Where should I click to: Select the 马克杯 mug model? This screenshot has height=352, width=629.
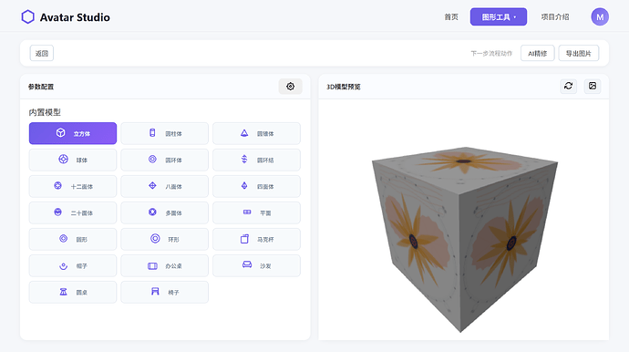point(256,239)
